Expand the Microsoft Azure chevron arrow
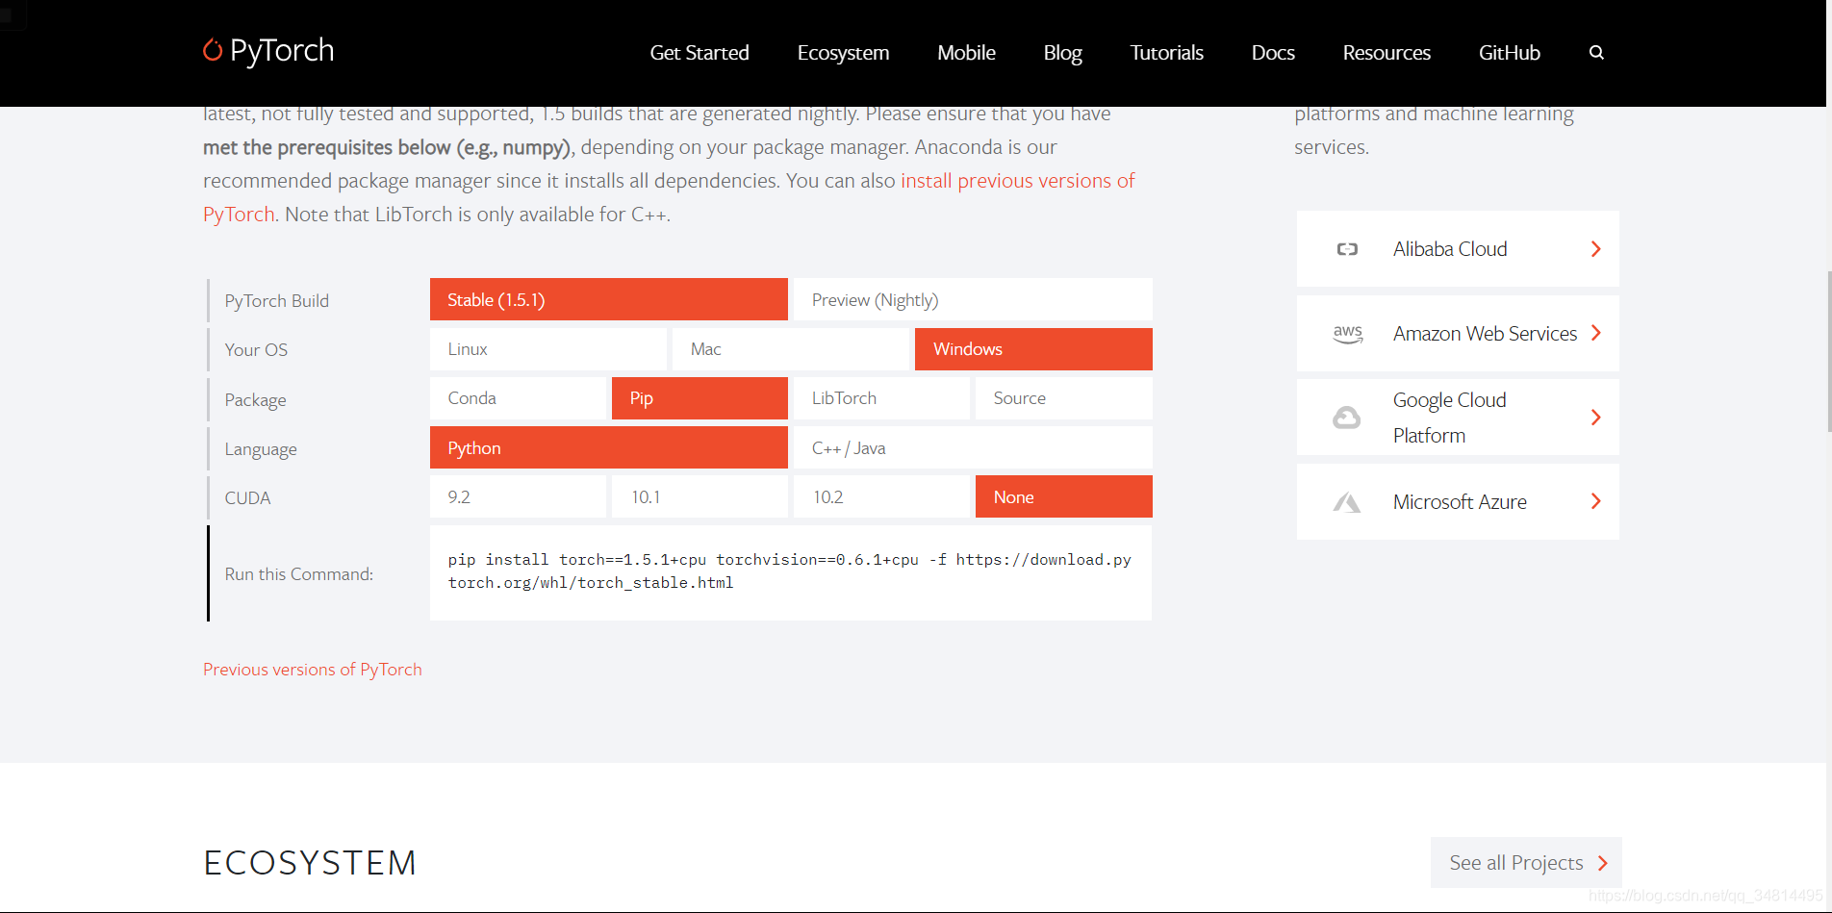The image size is (1832, 913). pyautogui.click(x=1595, y=501)
